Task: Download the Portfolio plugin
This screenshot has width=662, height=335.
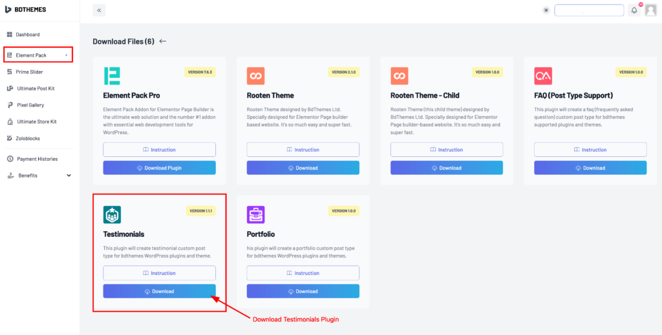Action: point(303,291)
